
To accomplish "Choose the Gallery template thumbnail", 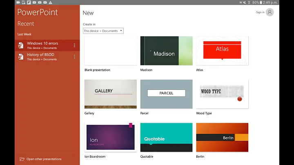I will point(111,94).
